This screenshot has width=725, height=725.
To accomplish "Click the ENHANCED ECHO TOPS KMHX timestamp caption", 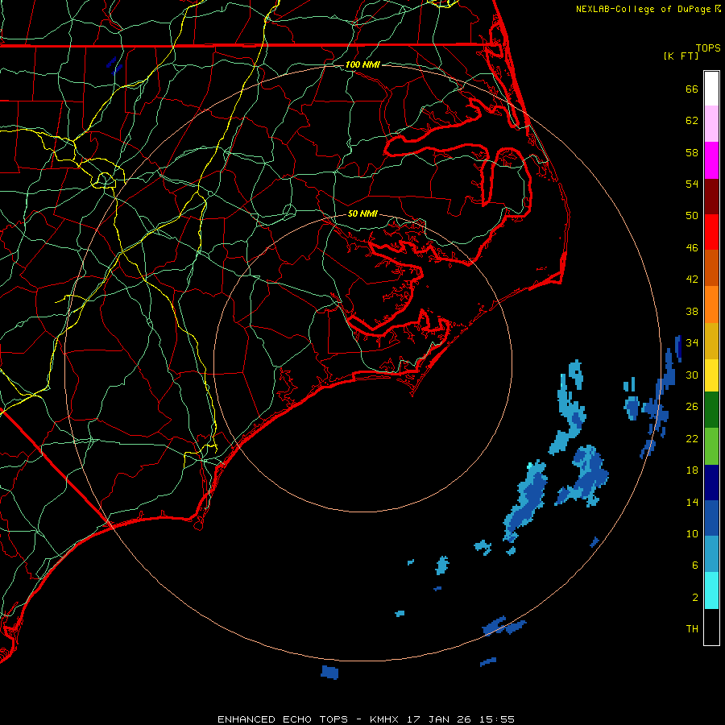I will pos(366,719).
